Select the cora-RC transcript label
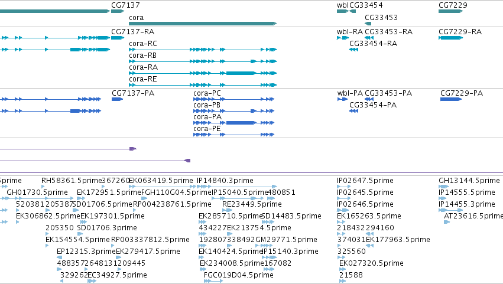 (x=143, y=43)
